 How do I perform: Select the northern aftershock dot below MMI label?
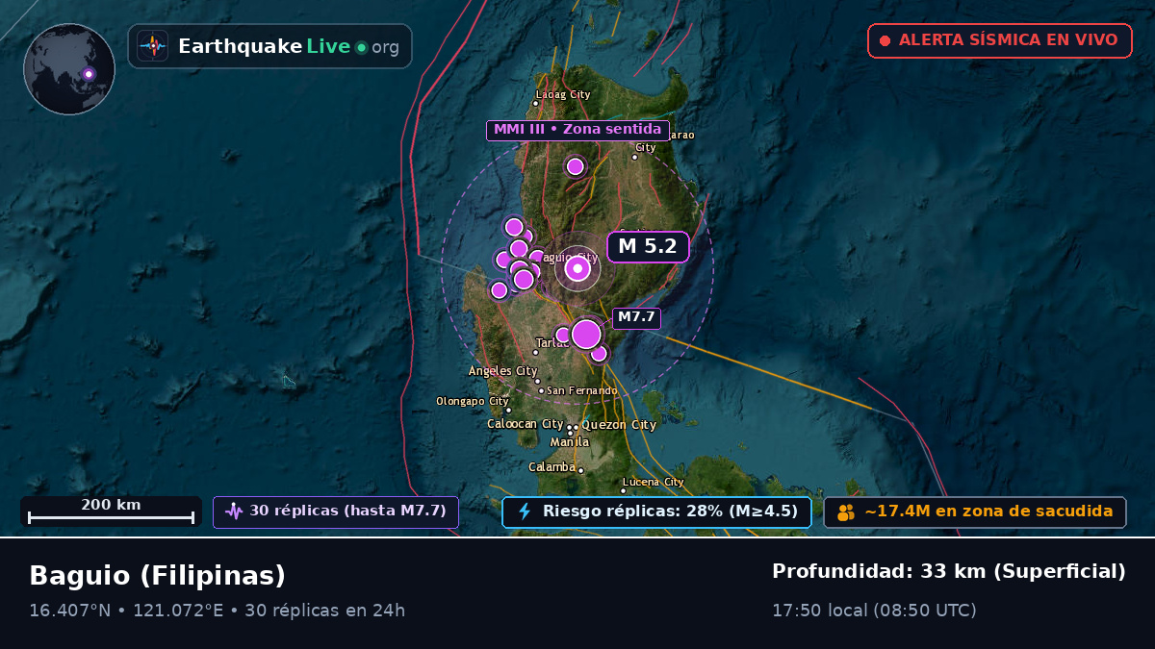click(x=576, y=166)
